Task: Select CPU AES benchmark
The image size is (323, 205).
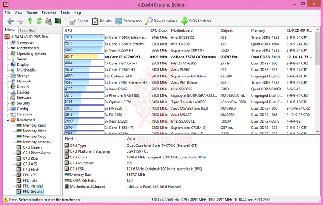Action: coord(30,164)
